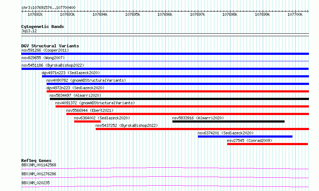Select the blue nsv5451186 variant bar
The image size is (319, 191).
pos(165,69)
